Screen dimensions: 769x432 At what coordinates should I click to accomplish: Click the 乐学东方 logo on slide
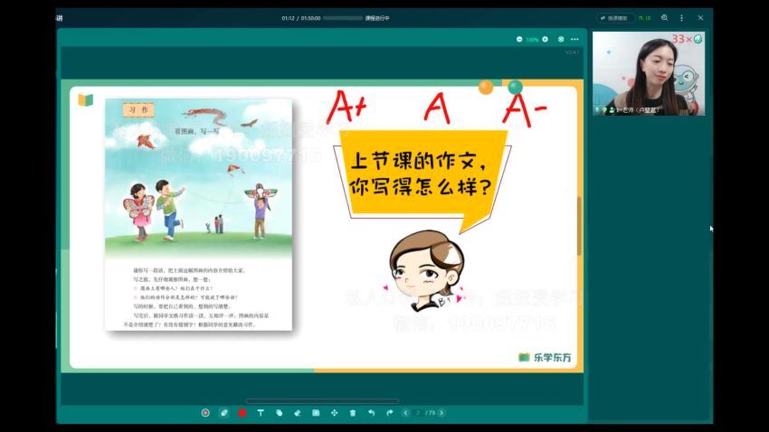coord(545,357)
